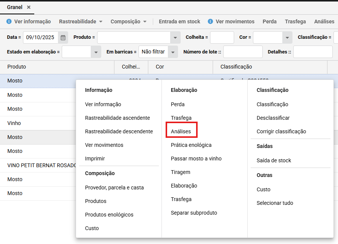
Task: Select the Vinho row in table
Action: click(38, 123)
